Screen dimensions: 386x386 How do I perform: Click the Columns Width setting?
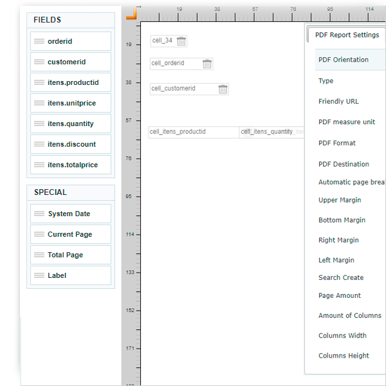coord(342,335)
